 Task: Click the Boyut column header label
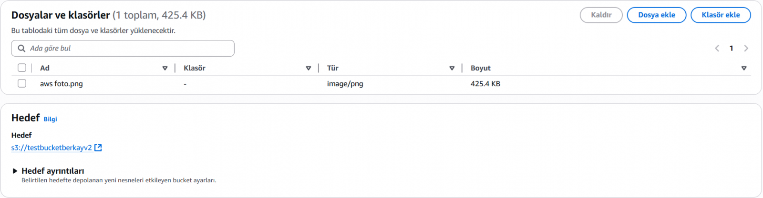pyautogui.click(x=481, y=68)
